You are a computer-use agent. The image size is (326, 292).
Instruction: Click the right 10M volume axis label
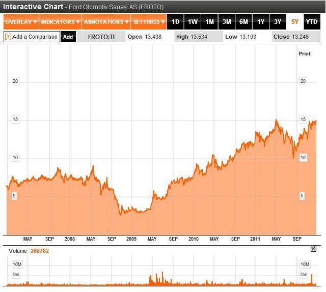point(305,265)
